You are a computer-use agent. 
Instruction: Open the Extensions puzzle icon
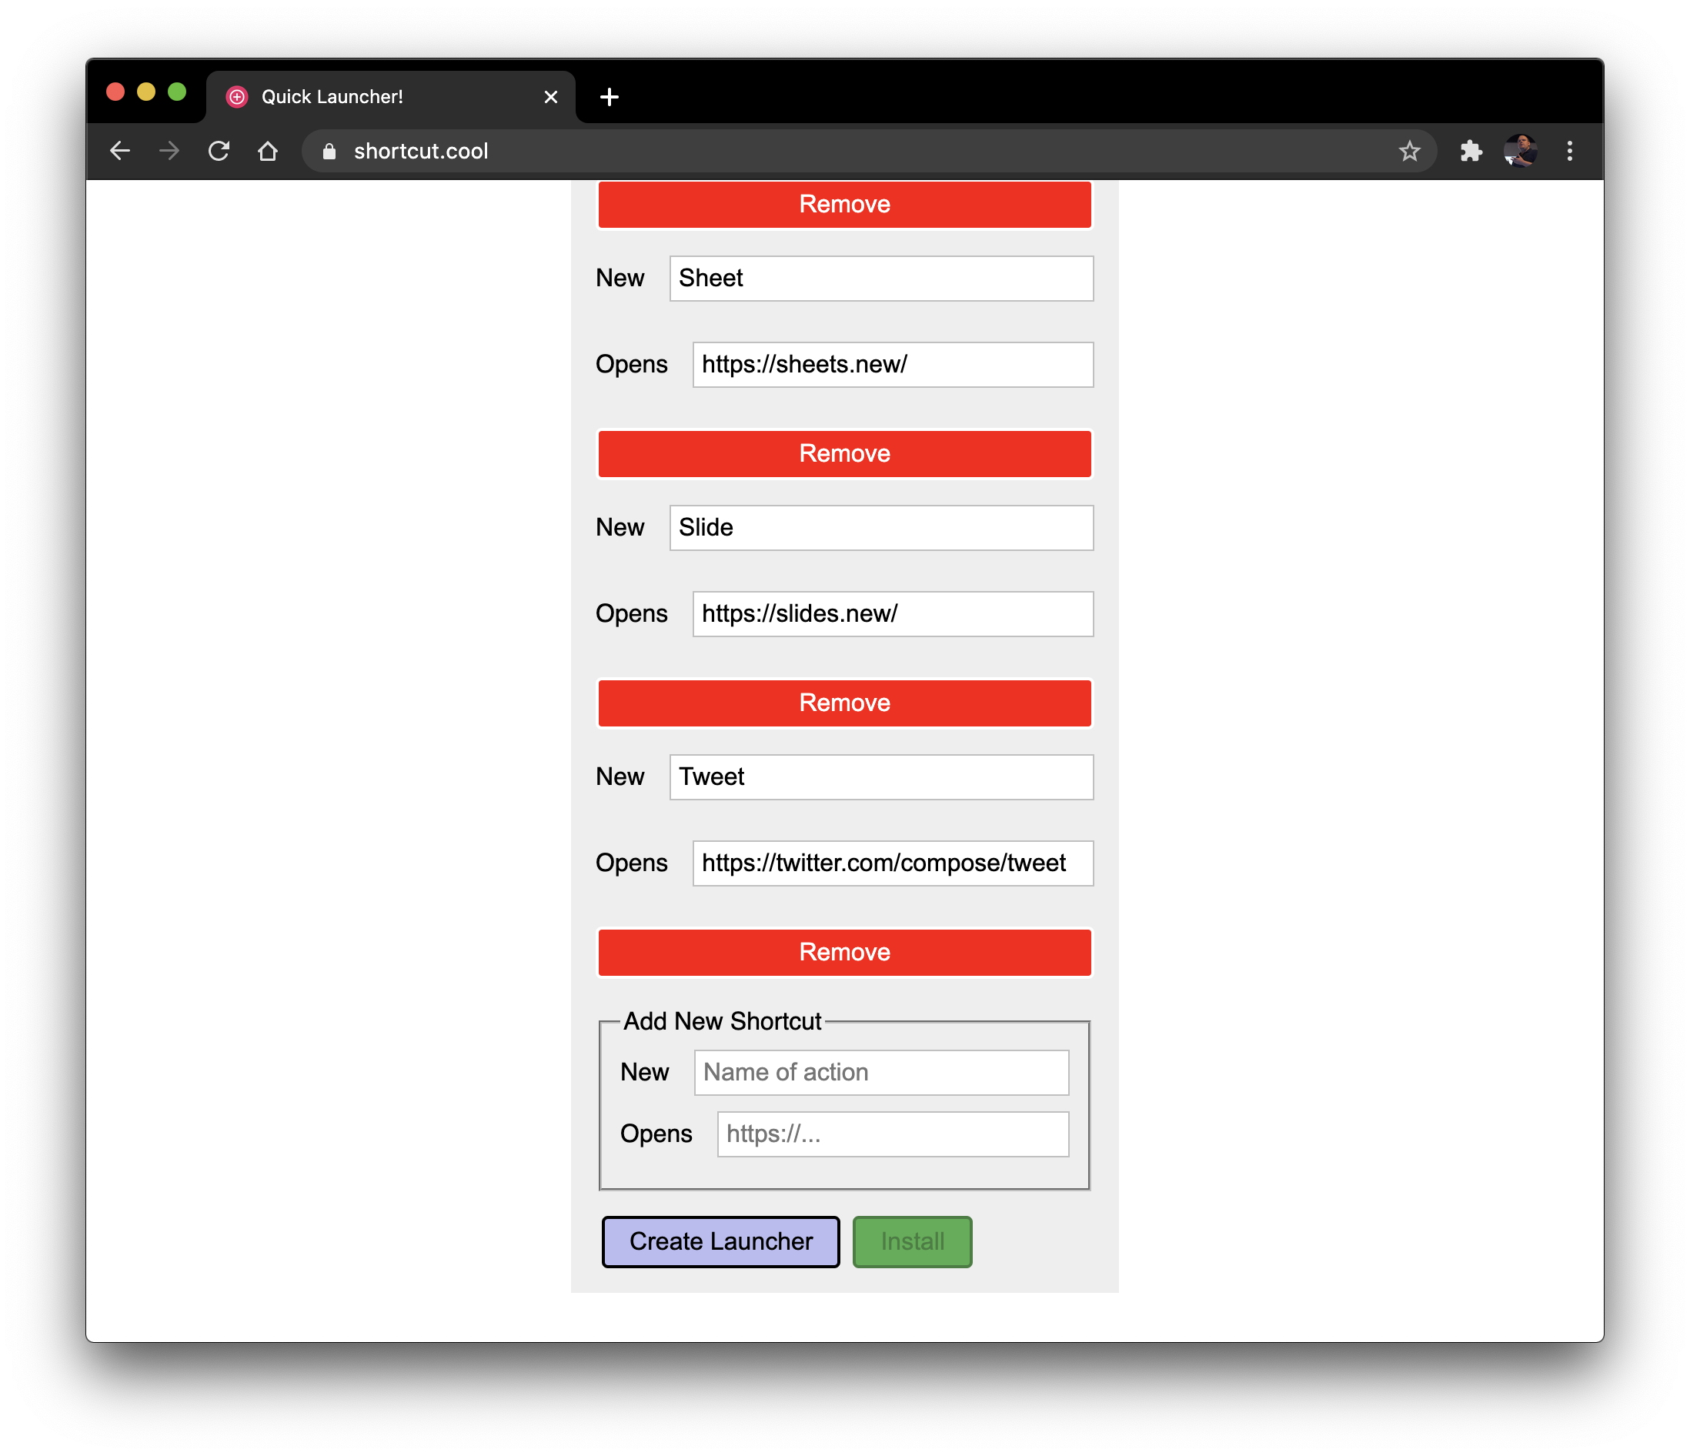click(1471, 151)
